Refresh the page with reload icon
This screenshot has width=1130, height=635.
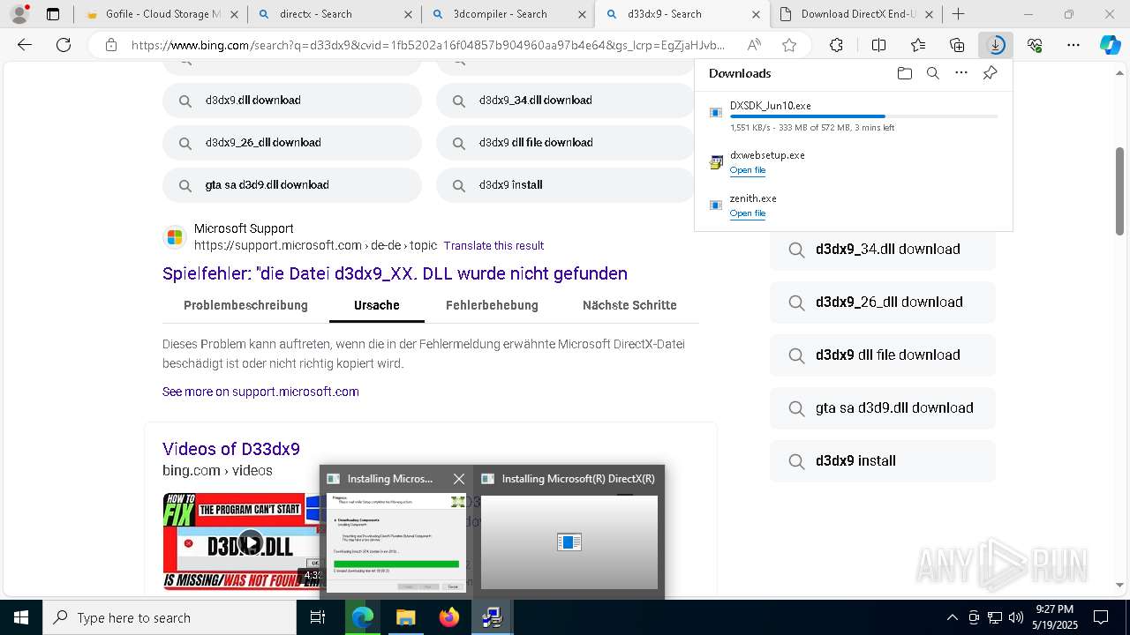click(x=64, y=45)
